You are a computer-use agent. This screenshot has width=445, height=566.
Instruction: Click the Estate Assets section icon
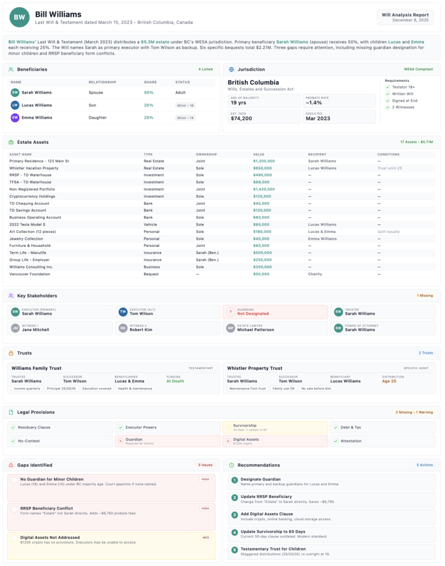(x=11, y=142)
